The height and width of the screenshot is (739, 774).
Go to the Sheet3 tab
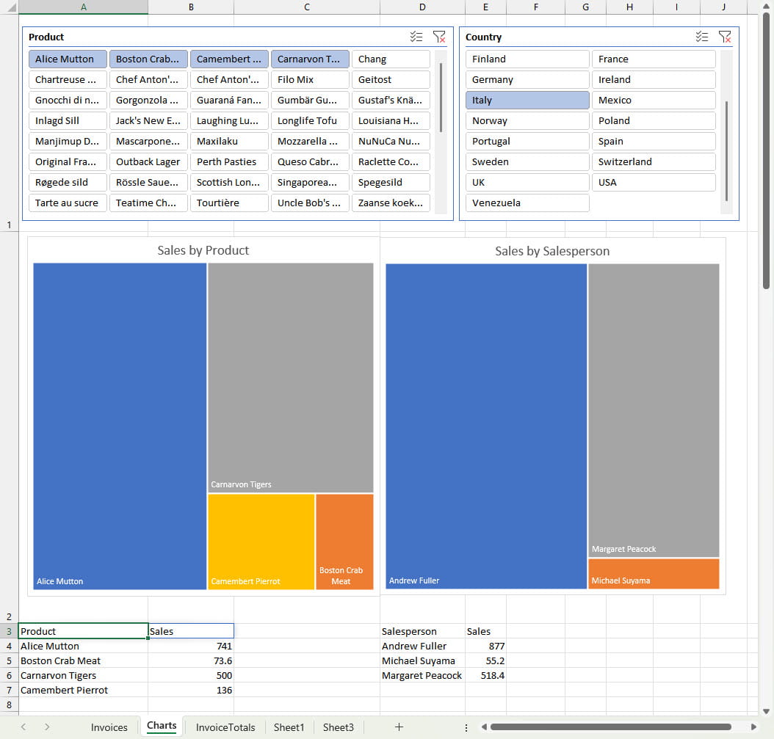click(338, 727)
